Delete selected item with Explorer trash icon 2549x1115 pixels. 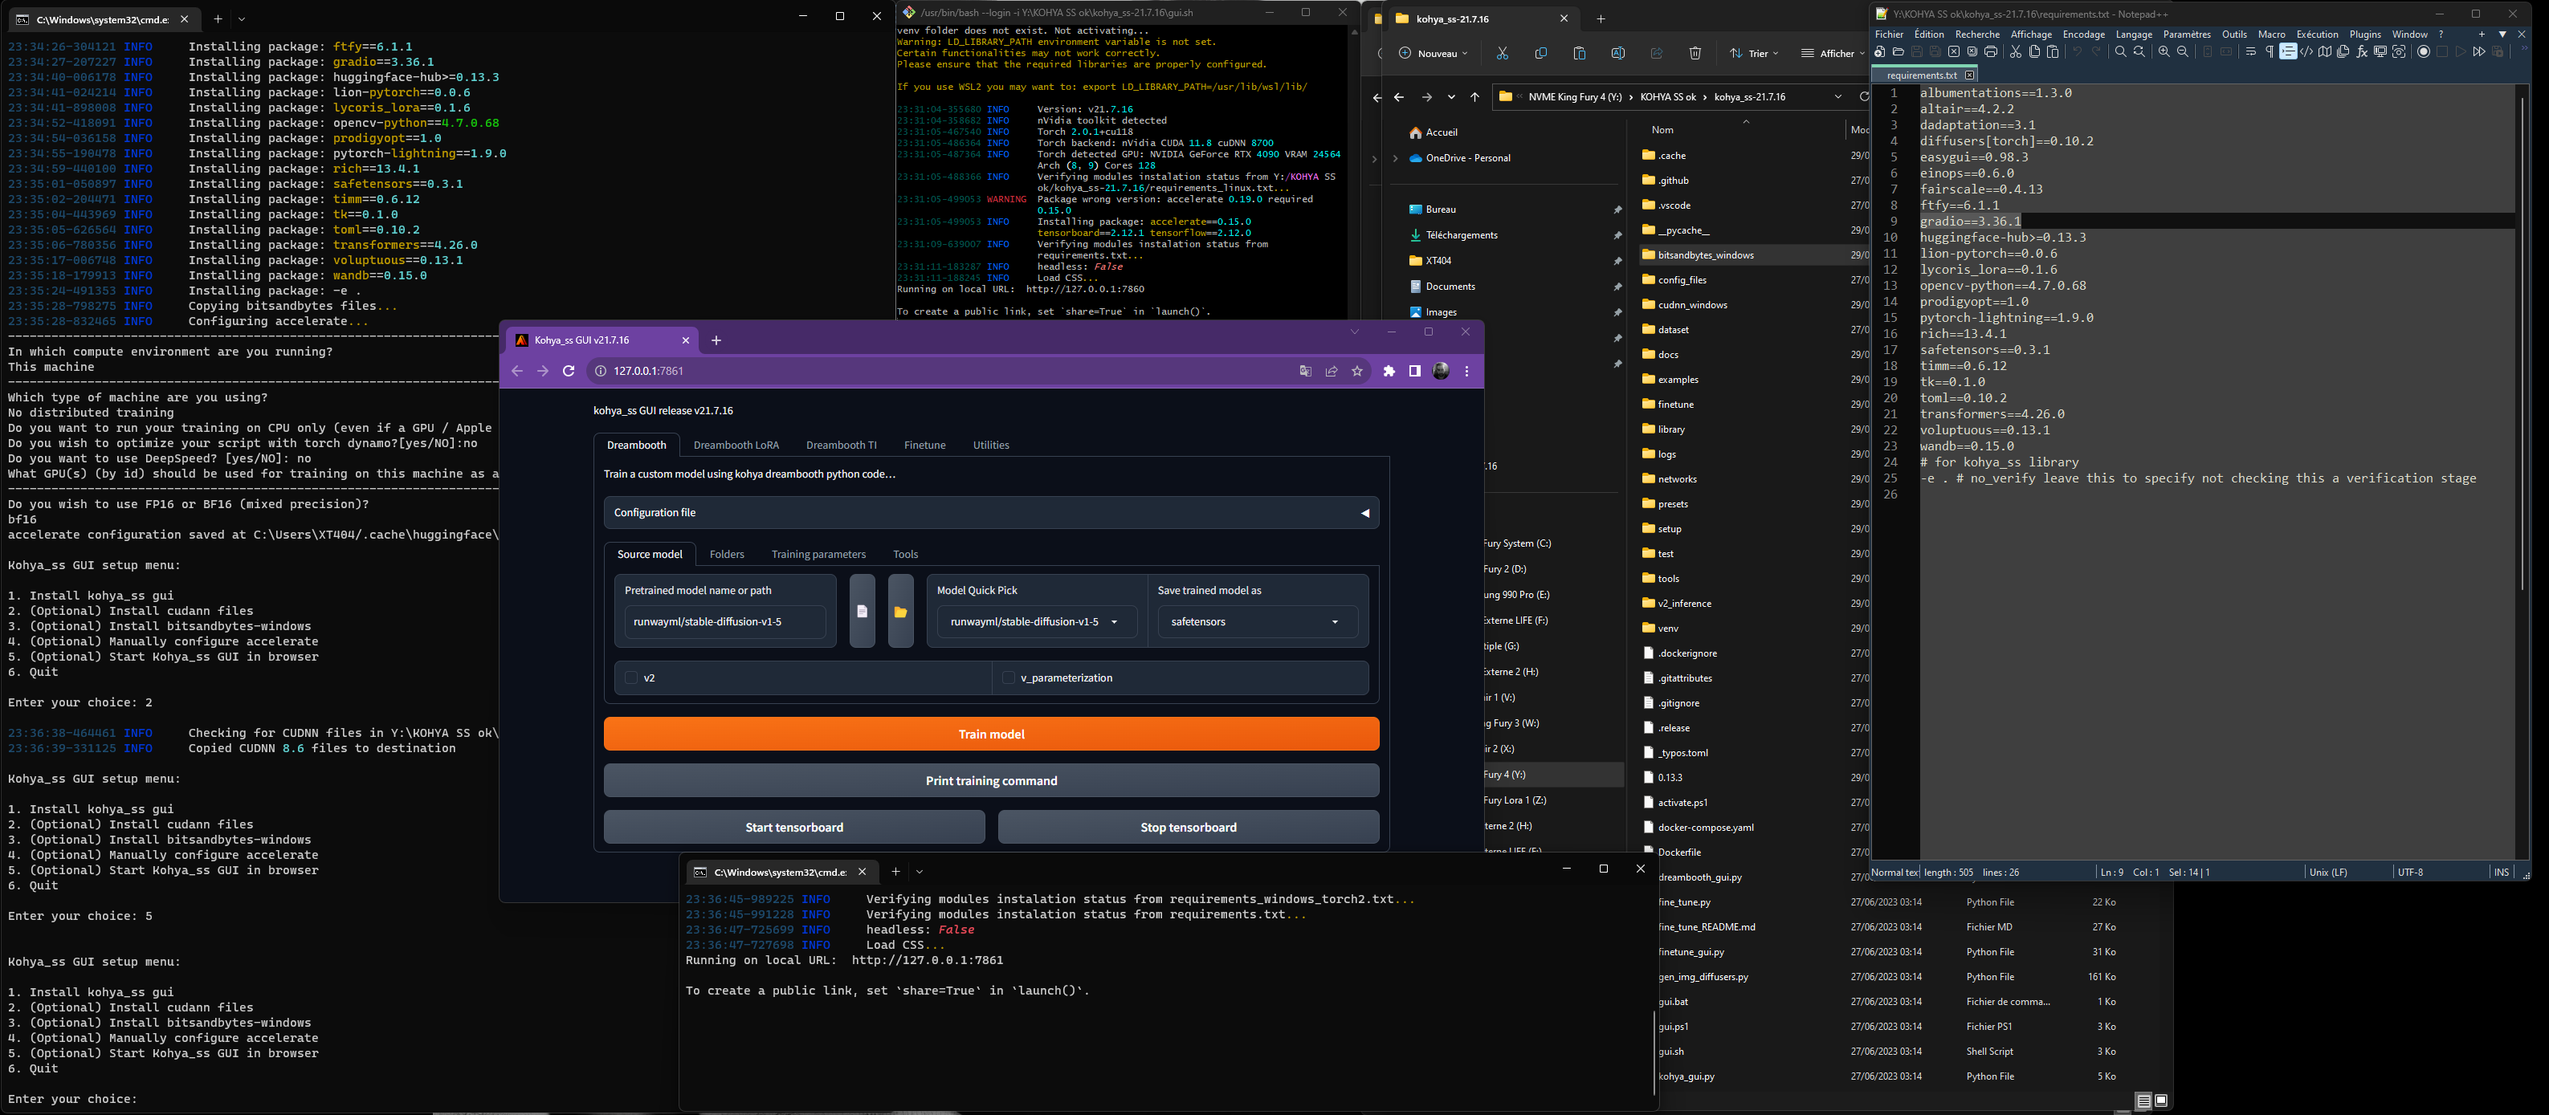click(1695, 52)
